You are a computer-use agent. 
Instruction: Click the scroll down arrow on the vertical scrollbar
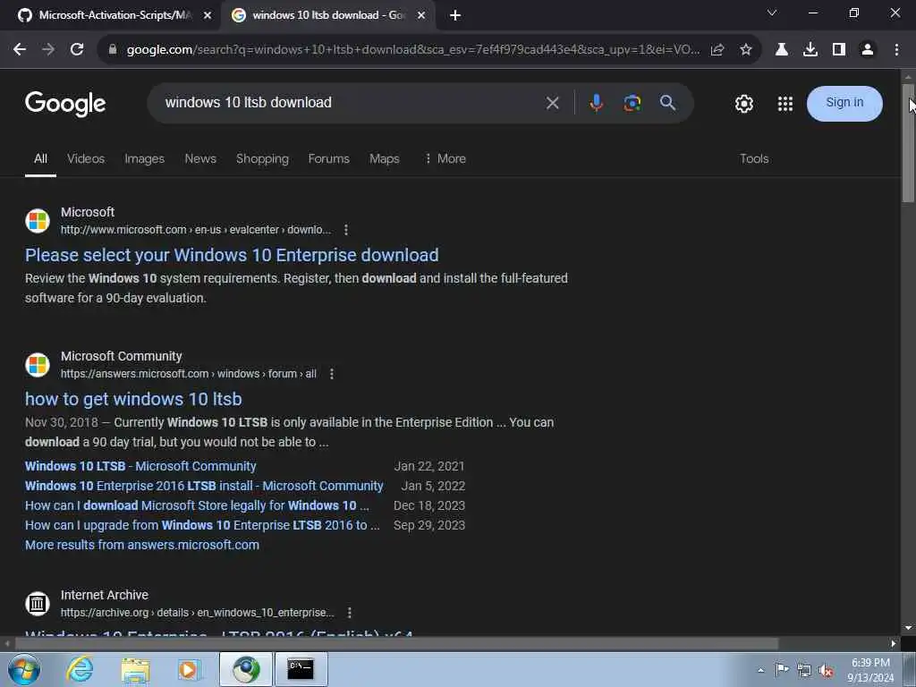[x=908, y=628]
